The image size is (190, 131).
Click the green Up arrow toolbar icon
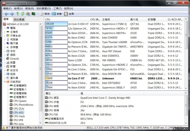[x=18, y=14]
